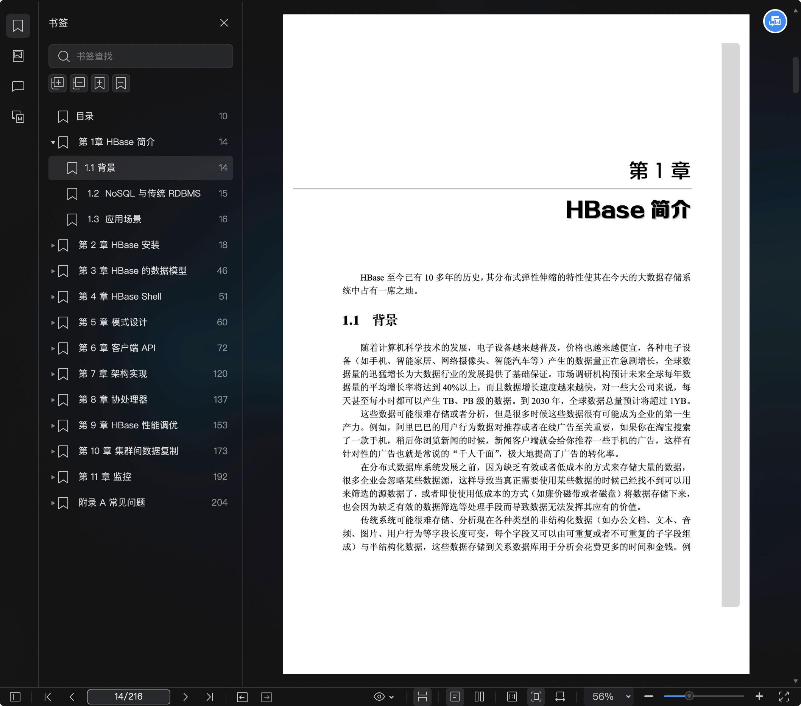Viewport: 801px width, 706px height.
Task: Expand the 第 4 章 HBase Shell bookmark
Action: pos(53,297)
